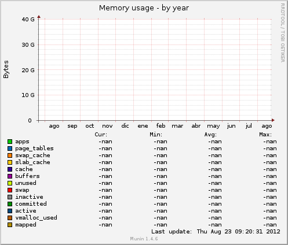
Task: Click the 'abr' month label
Action: (x=196, y=126)
